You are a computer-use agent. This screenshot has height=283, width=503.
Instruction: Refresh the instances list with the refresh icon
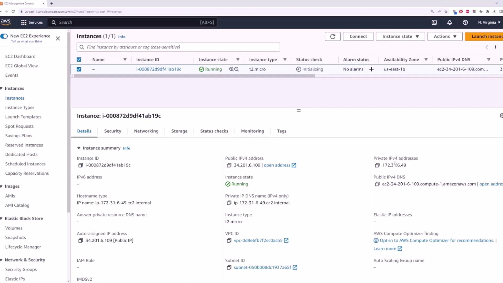click(332, 36)
